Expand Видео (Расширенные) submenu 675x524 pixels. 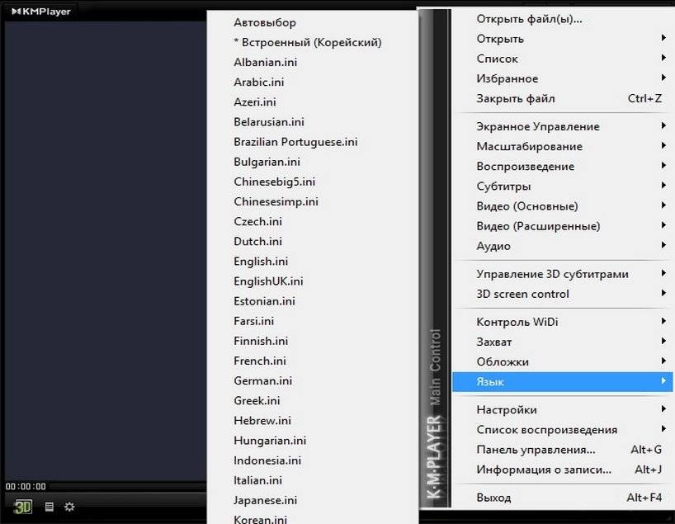pyautogui.click(x=562, y=226)
